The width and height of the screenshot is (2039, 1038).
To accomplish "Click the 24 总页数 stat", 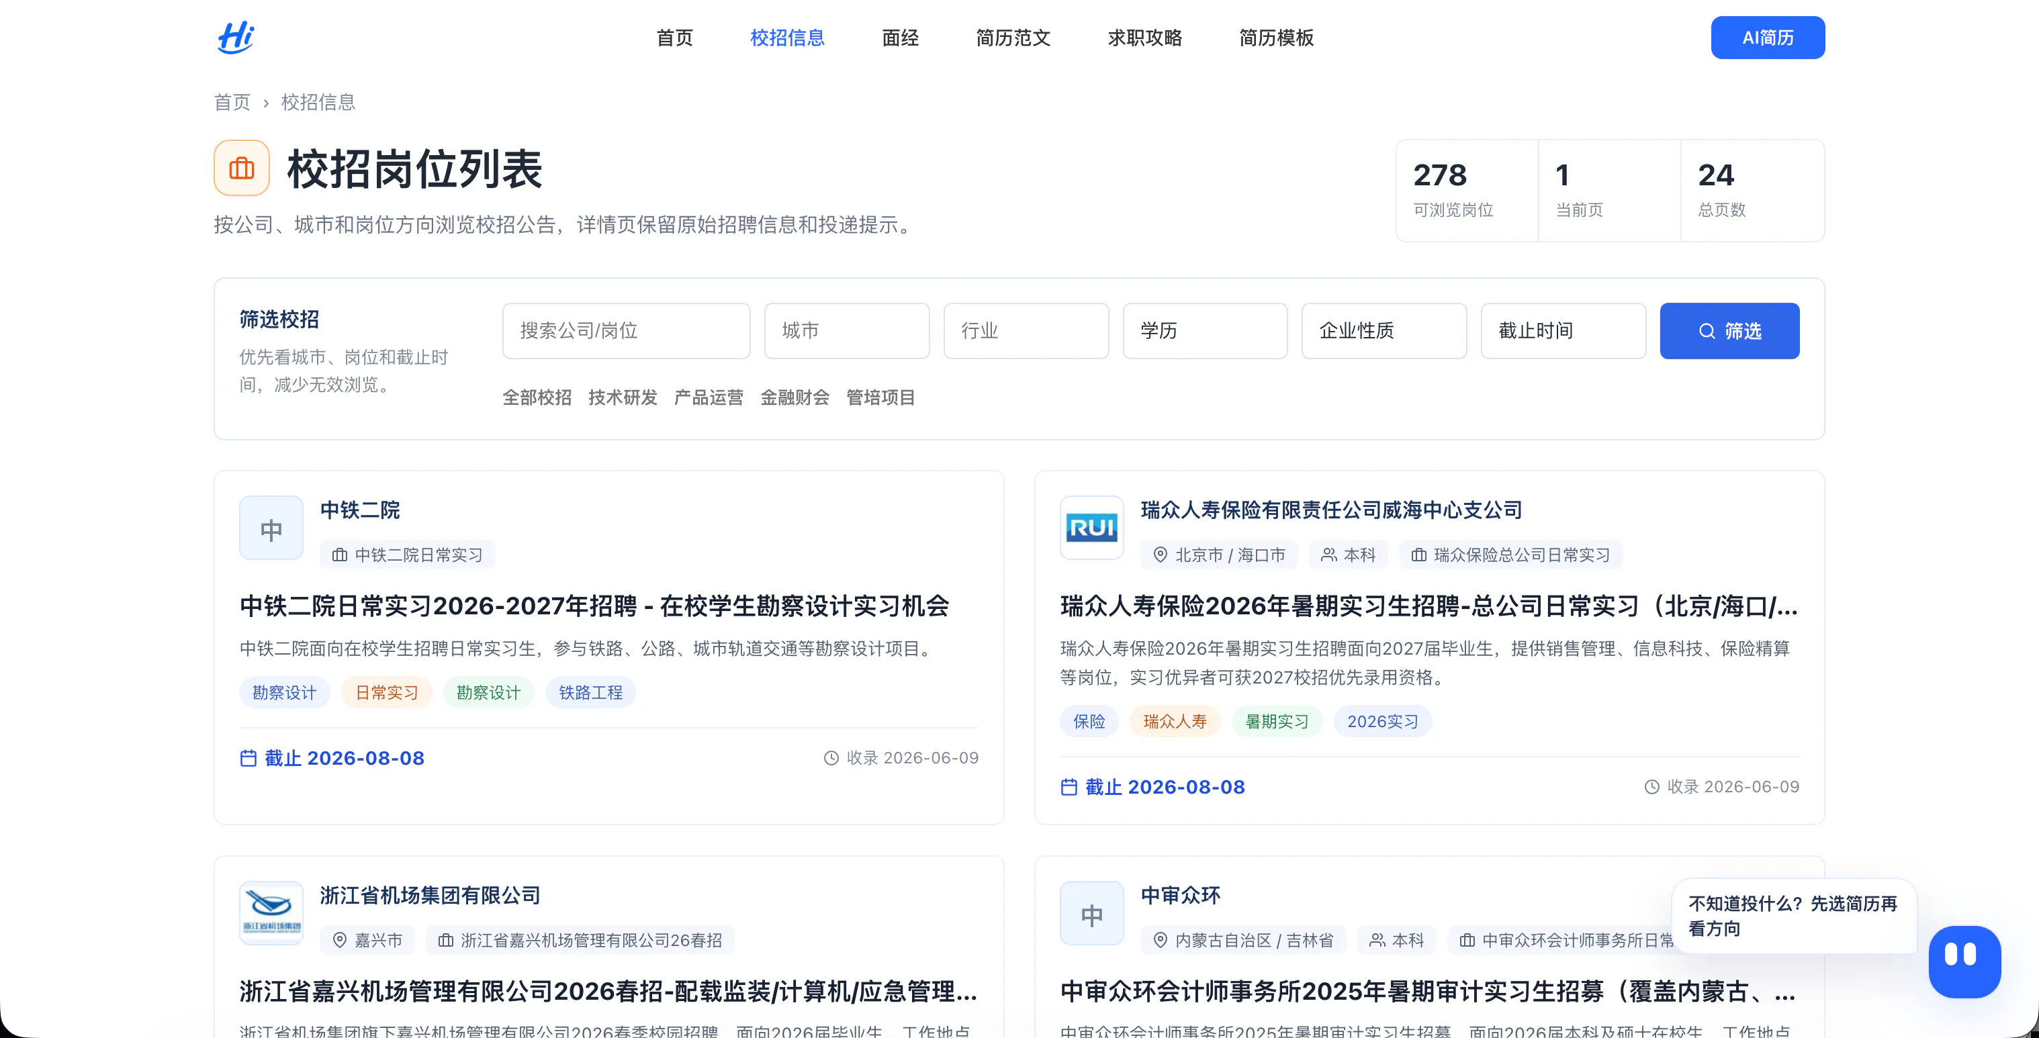I will coord(1752,191).
